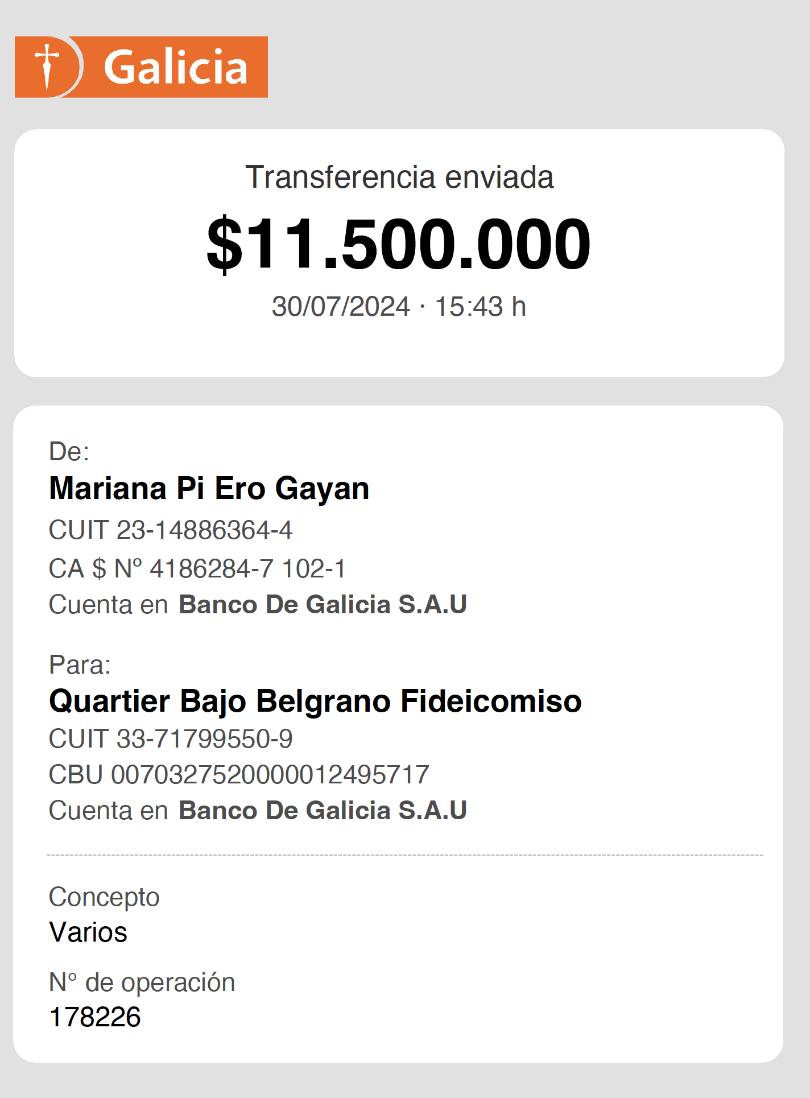The image size is (810, 1098).
Task: Select account number CA $ Nº 4186284-7 102-1
Action: pyautogui.click(x=197, y=568)
